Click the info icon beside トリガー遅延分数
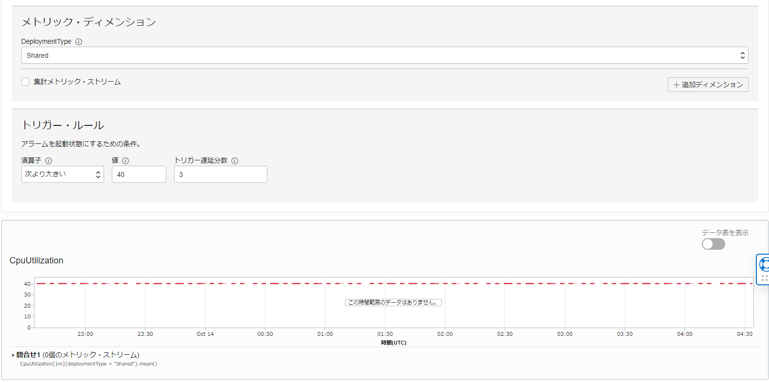 tap(235, 161)
